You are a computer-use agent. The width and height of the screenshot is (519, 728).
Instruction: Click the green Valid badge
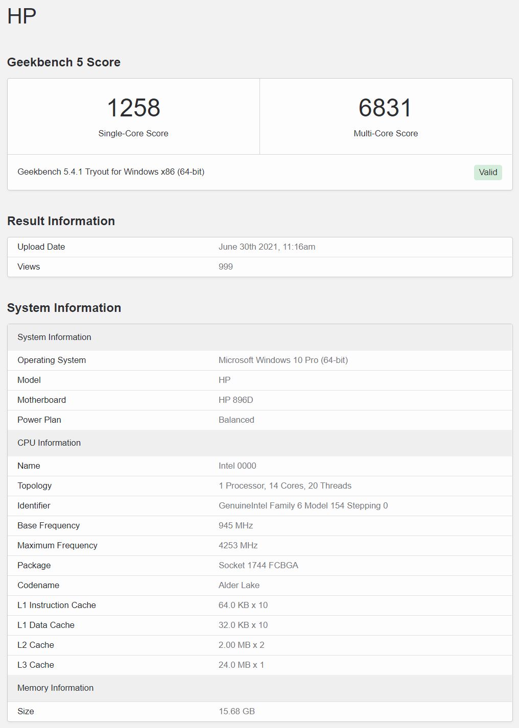click(488, 172)
